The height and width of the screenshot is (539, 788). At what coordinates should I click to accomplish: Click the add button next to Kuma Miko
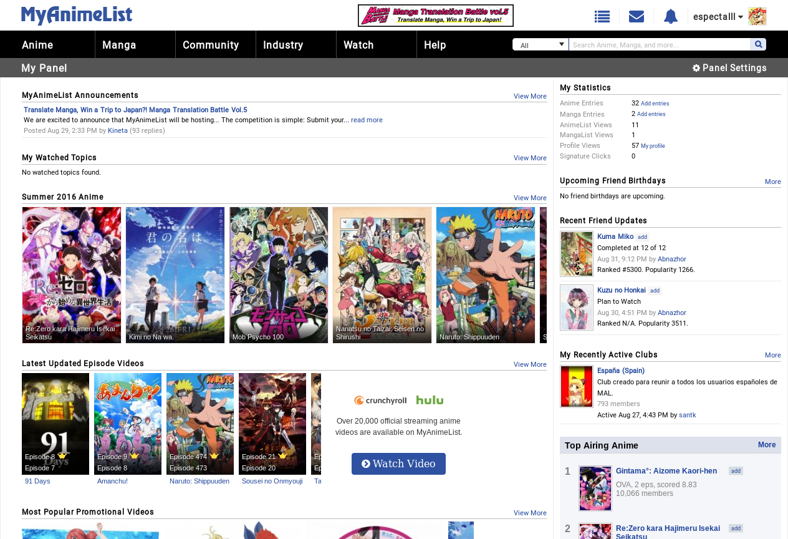(643, 237)
